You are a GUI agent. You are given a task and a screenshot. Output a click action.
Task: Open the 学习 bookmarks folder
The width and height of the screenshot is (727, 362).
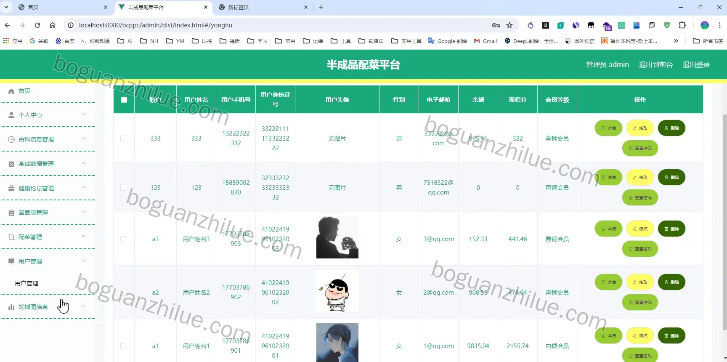click(x=257, y=41)
